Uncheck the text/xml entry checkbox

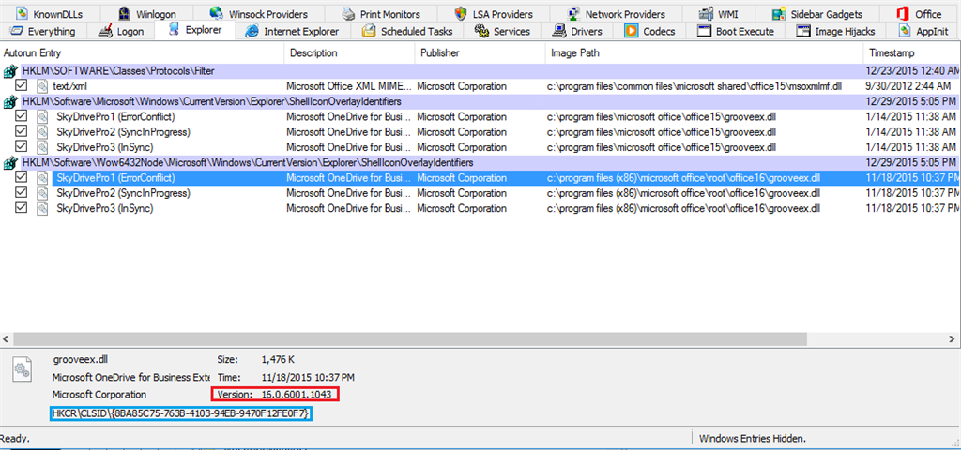tap(22, 85)
